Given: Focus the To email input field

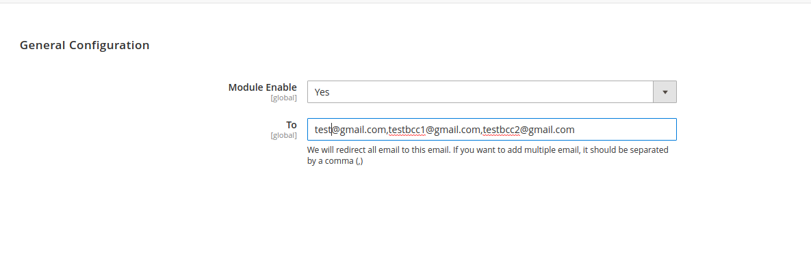Looking at the screenshot, I should (492, 130).
